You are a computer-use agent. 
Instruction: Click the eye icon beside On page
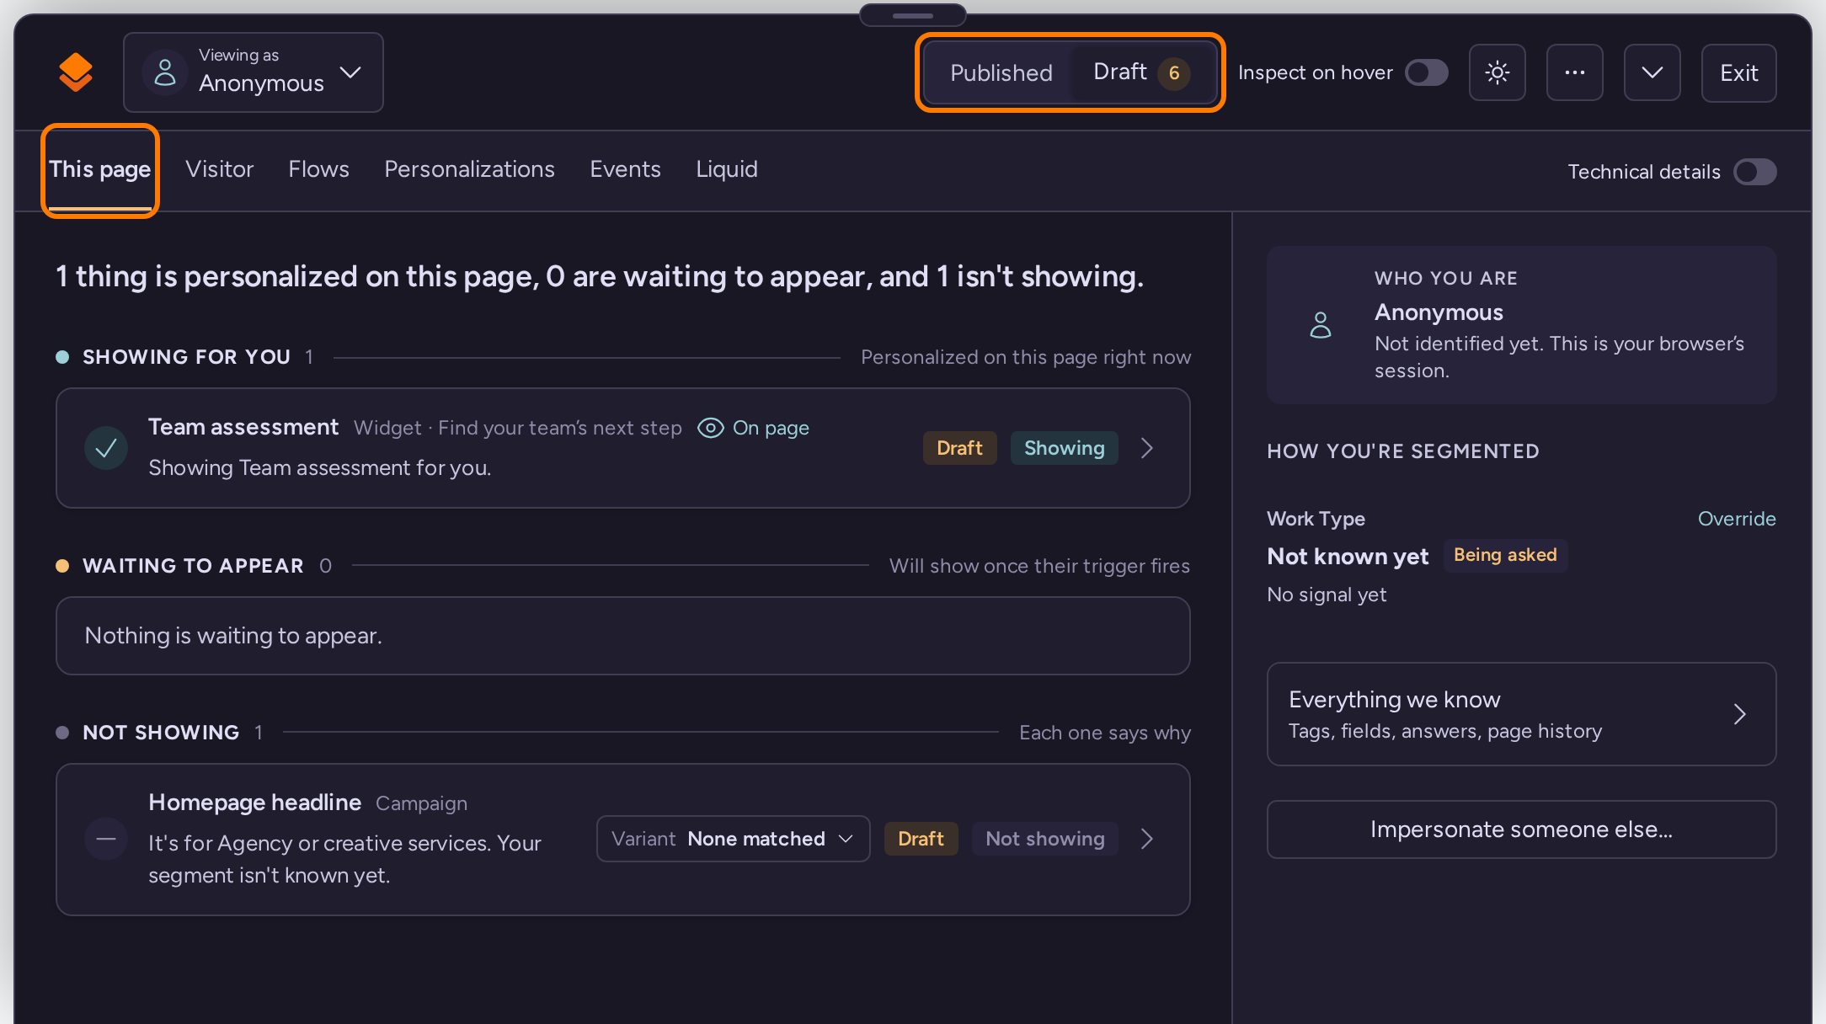tap(710, 428)
